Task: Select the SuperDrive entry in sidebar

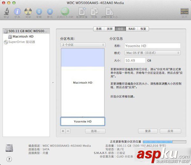Action: pos(19,42)
